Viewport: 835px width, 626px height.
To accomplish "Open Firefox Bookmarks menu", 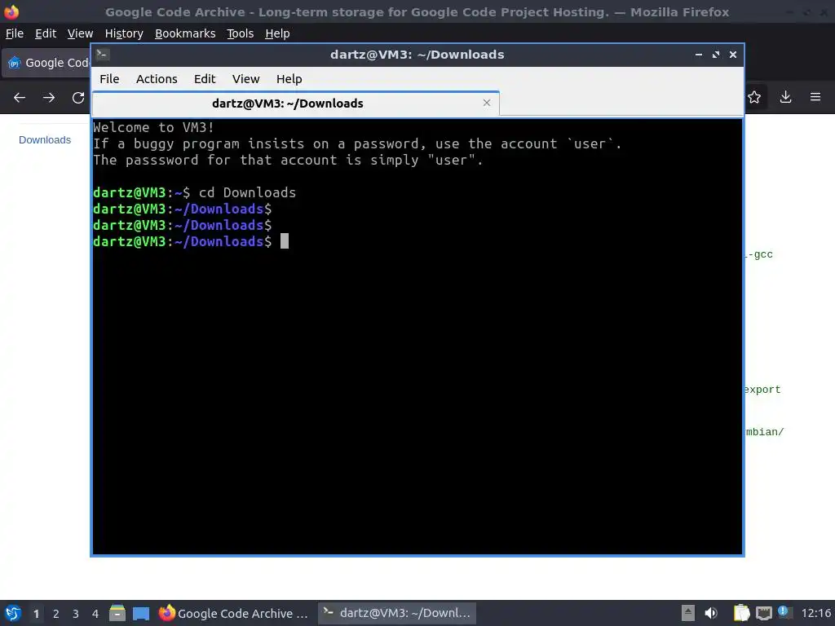I will pyautogui.click(x=185, y=33).
